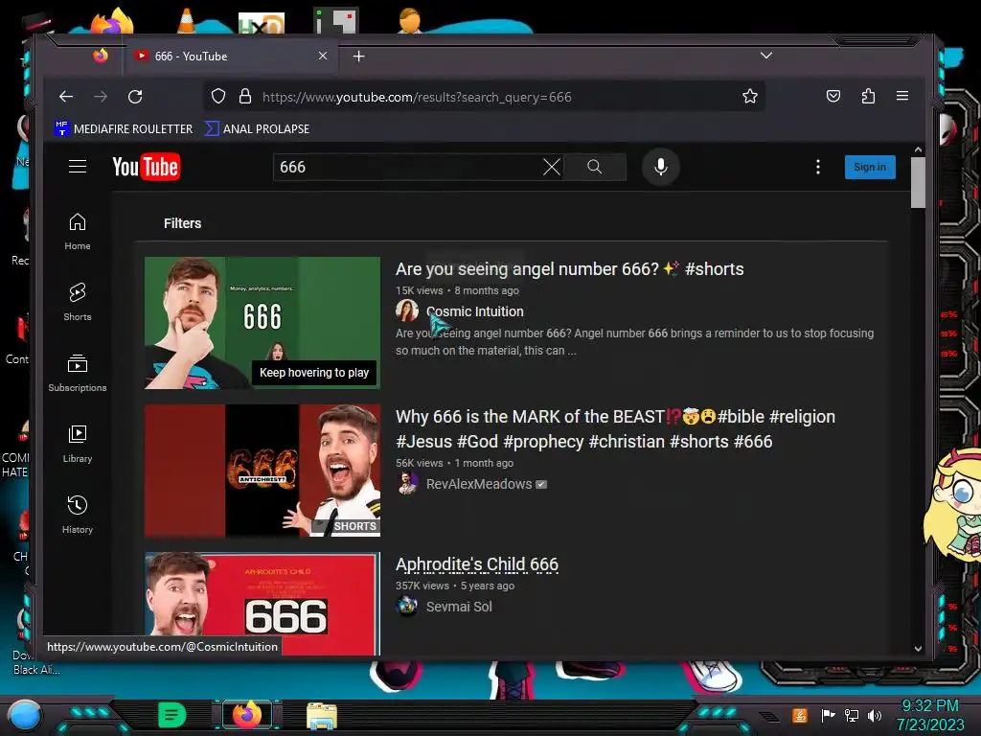This screenshot has height=736, width=981.
Task: Open the volume speaker tray icon
Action: pos(875,715)
